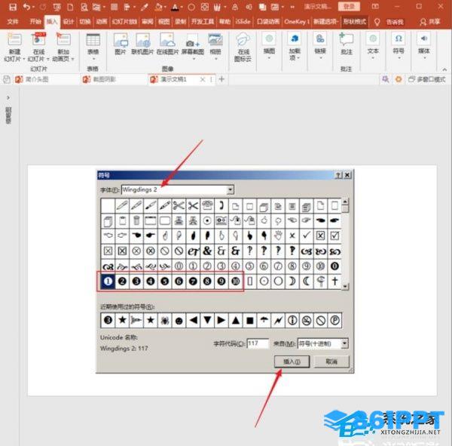Click 插入 to insert the selected symbol
The width and height of the screenshot is (452, 446).
(x=292, y=361)
